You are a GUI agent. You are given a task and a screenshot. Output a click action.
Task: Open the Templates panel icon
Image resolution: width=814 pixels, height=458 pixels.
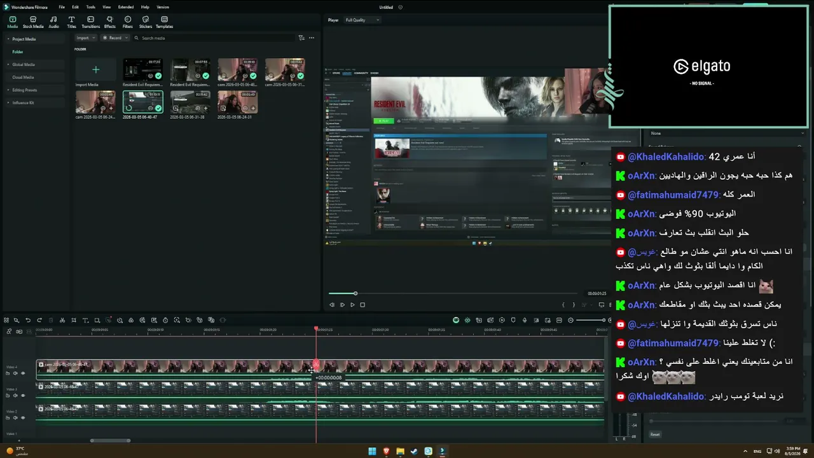click(x=164, y=20)
